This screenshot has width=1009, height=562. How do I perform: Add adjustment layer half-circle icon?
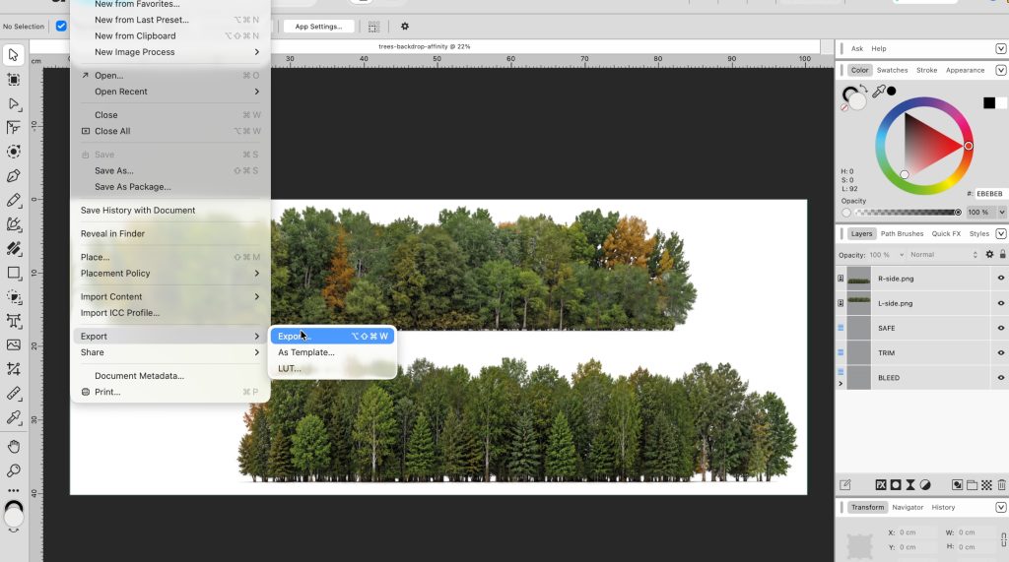[x=925, y=485]
